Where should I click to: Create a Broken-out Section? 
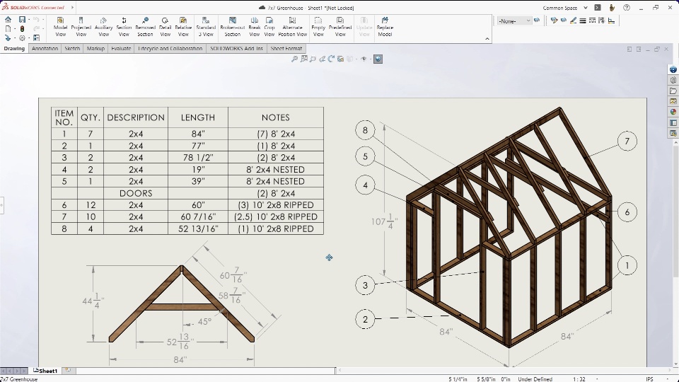pyautogui.click(x=233, y=27)
